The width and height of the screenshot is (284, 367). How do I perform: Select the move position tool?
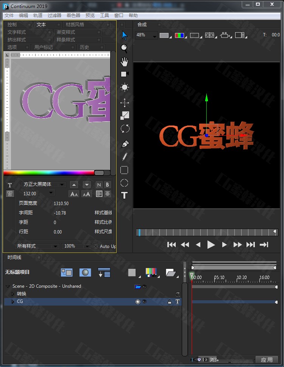tap(125, 103)
